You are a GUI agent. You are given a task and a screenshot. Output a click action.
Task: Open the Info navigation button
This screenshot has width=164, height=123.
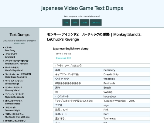click(x=75, y=22)
